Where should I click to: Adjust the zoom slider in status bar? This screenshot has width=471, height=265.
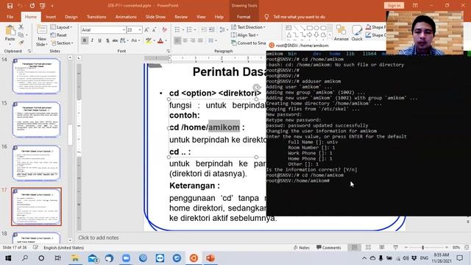[x=422, y=247]
